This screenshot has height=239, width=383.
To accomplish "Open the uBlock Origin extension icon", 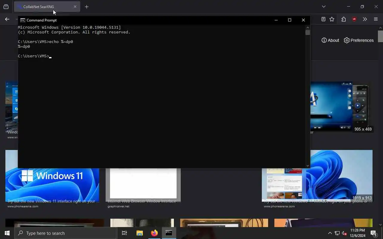I will coord(354,19).
